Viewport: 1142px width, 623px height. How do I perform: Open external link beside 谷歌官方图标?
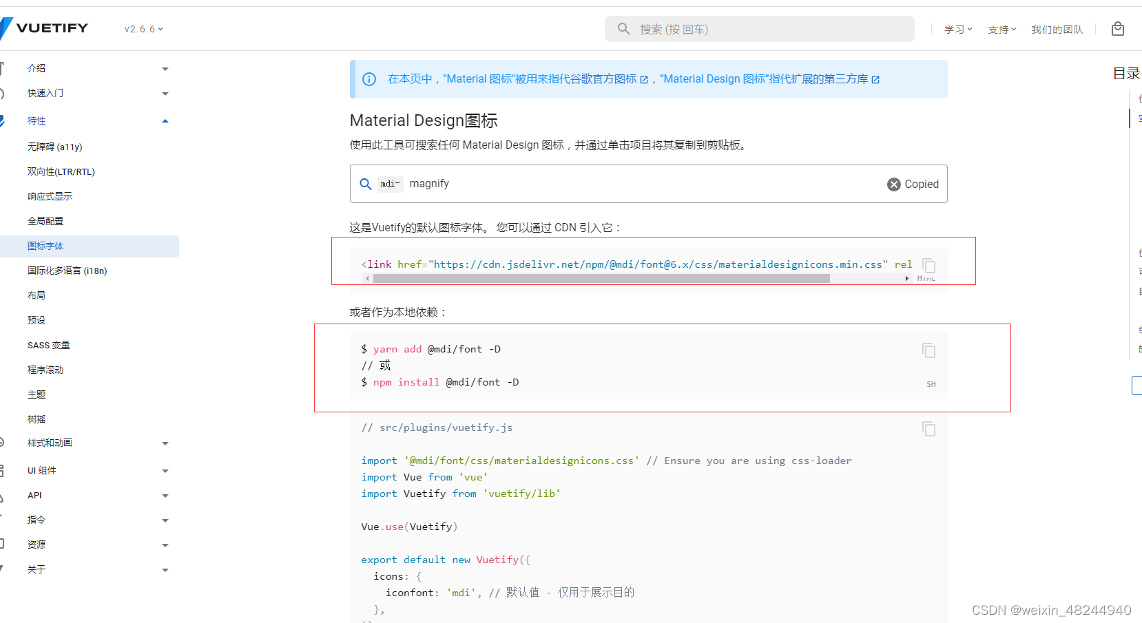pos(643,78)
